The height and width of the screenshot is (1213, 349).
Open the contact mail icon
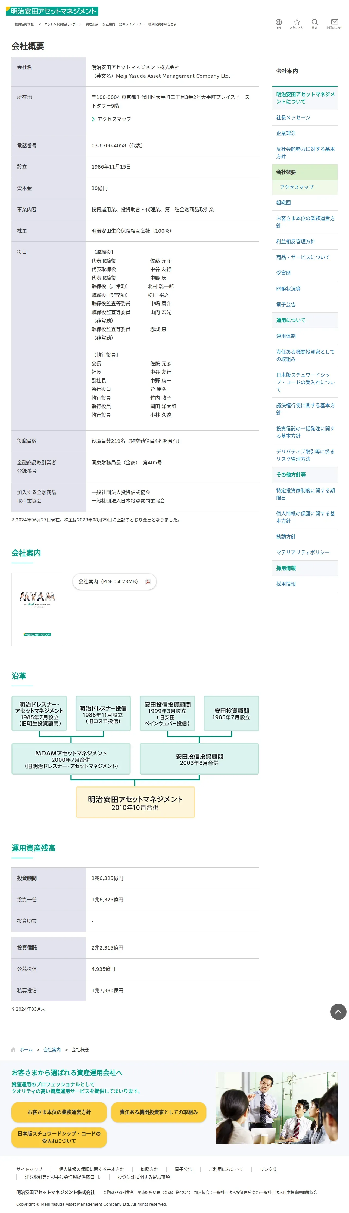point(334,24)
